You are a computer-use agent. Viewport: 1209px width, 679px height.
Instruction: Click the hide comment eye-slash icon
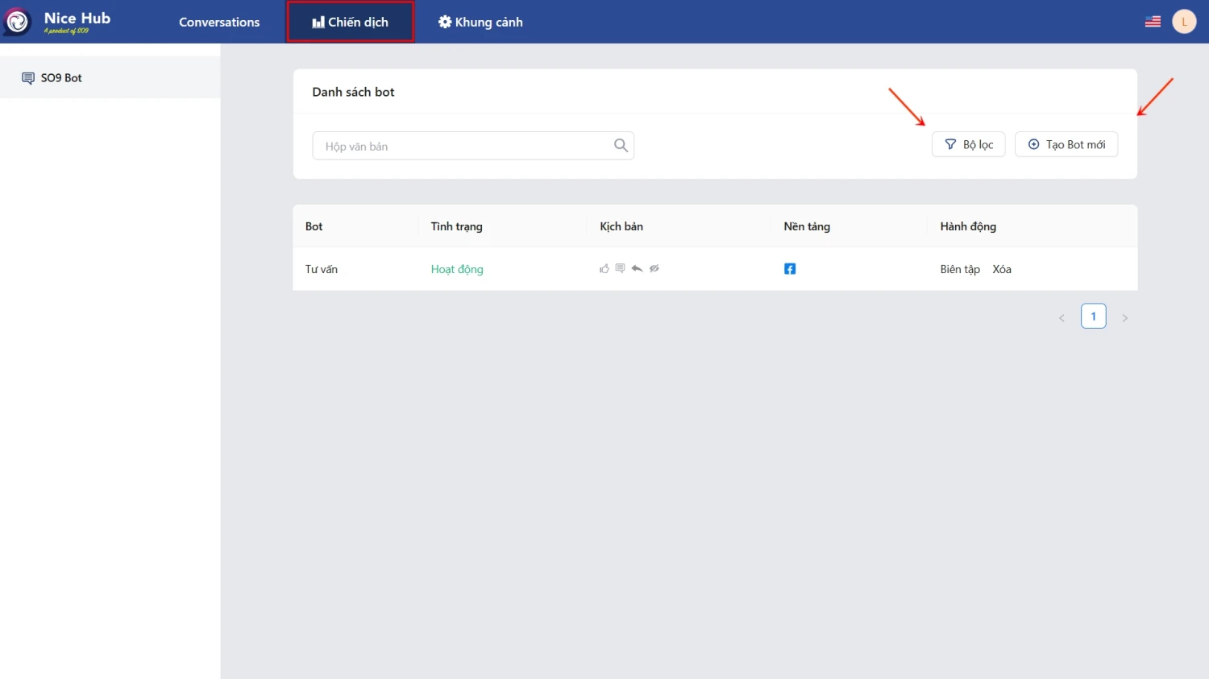point(654,268)
